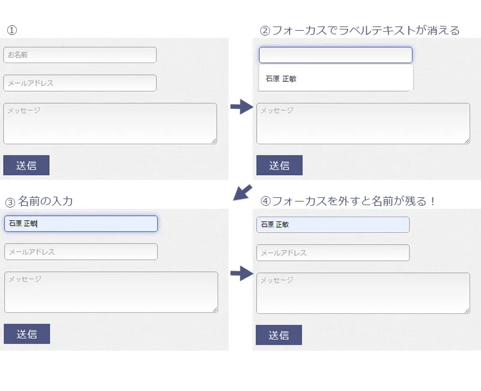Focus the メールアドレス field in panel ①

[x=80, y=83]
